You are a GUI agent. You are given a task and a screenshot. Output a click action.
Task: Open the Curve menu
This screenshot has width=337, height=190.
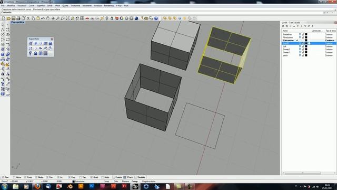tap(32, 6)
